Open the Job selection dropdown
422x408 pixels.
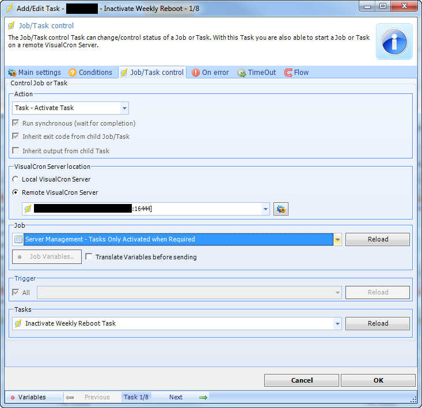[x=337, y=239]
